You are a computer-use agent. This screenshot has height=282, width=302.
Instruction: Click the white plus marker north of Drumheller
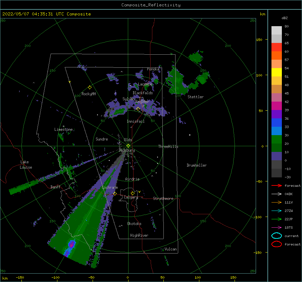(190, 135)
